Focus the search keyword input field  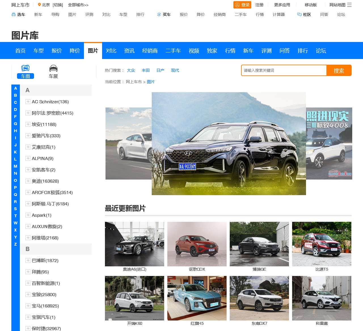tap(284, 70)
